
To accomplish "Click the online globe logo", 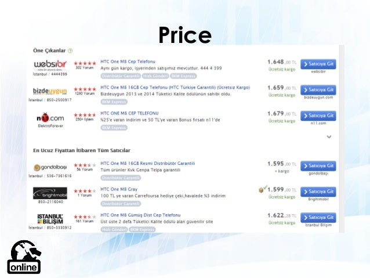I will point(24,257).
